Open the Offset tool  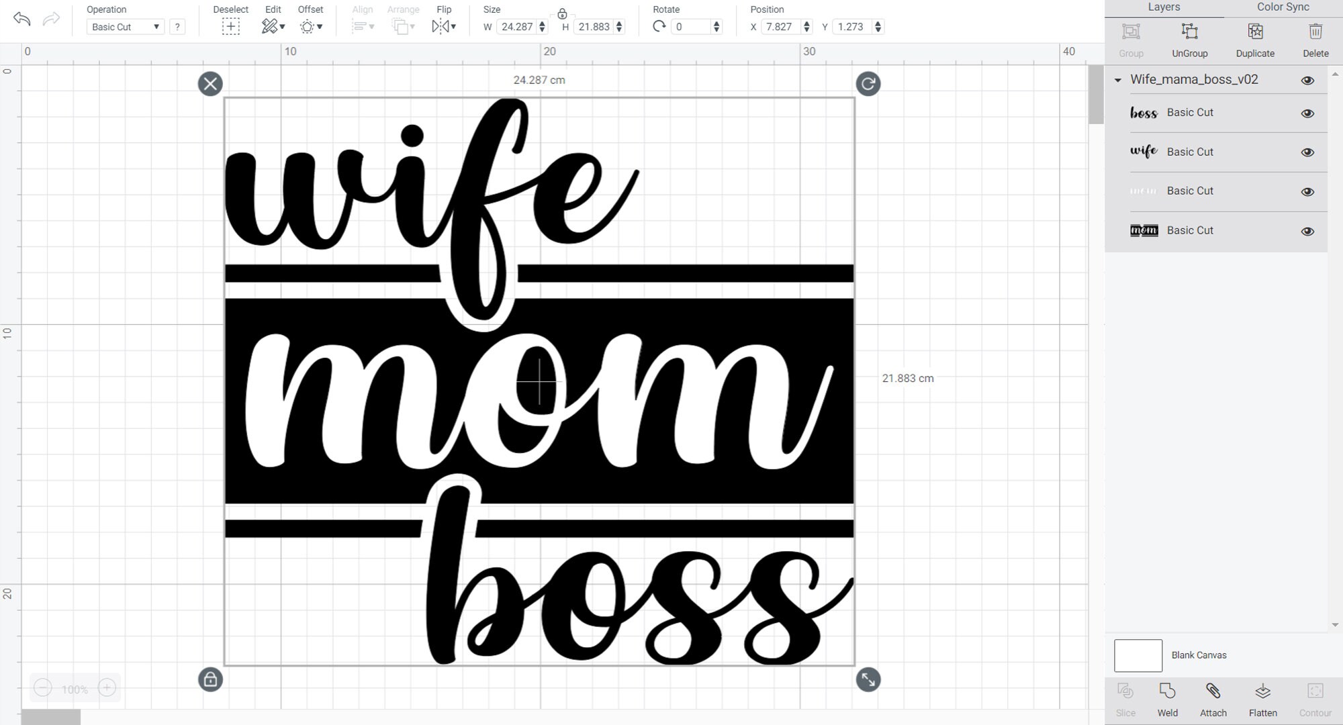[x=310, y=27]
